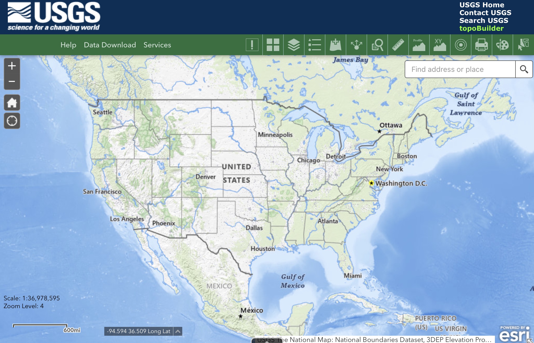Follow the USGS Home link

tap(482, 5)
